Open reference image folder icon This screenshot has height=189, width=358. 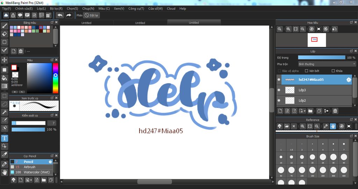(x=287, y=126)
